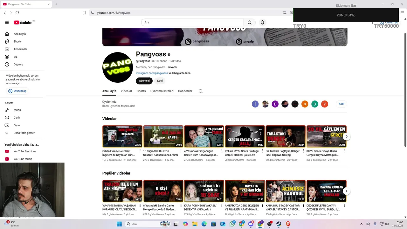Screen dimensions: 407x229
Task: Show next videos in Popüler videolar row
Action: pyautogui.click(x=347, y=191)
